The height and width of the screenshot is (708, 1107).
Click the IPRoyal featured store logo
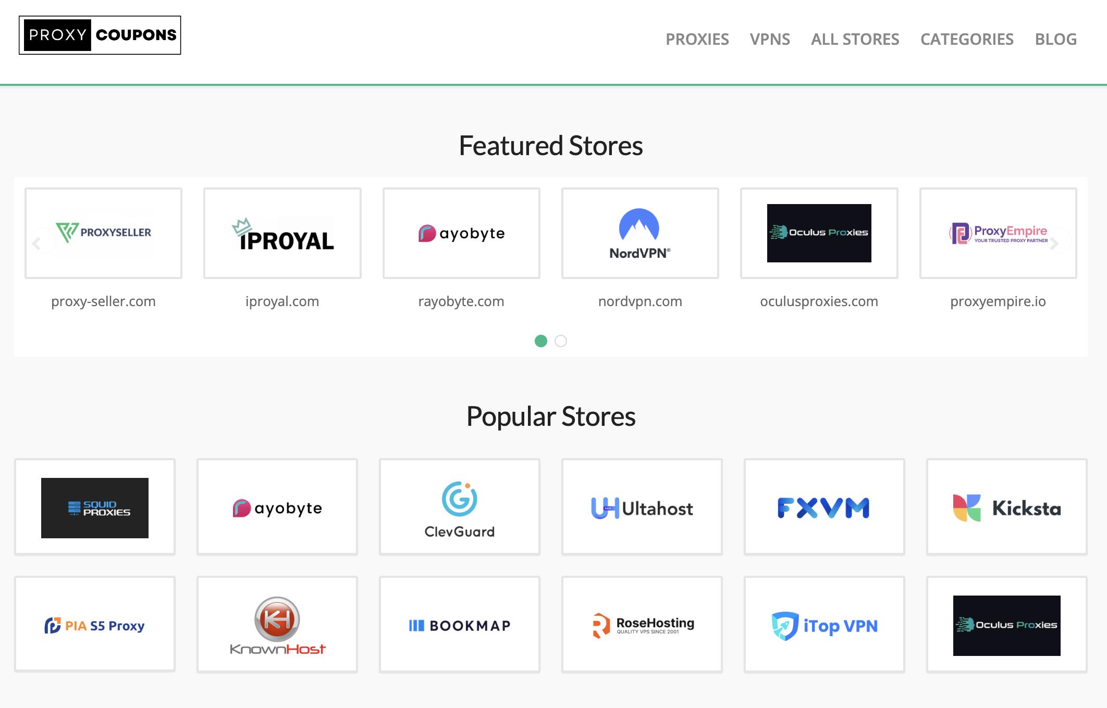282,233
